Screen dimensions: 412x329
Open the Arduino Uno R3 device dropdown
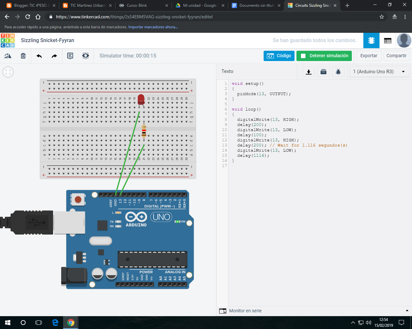(380, 72)
